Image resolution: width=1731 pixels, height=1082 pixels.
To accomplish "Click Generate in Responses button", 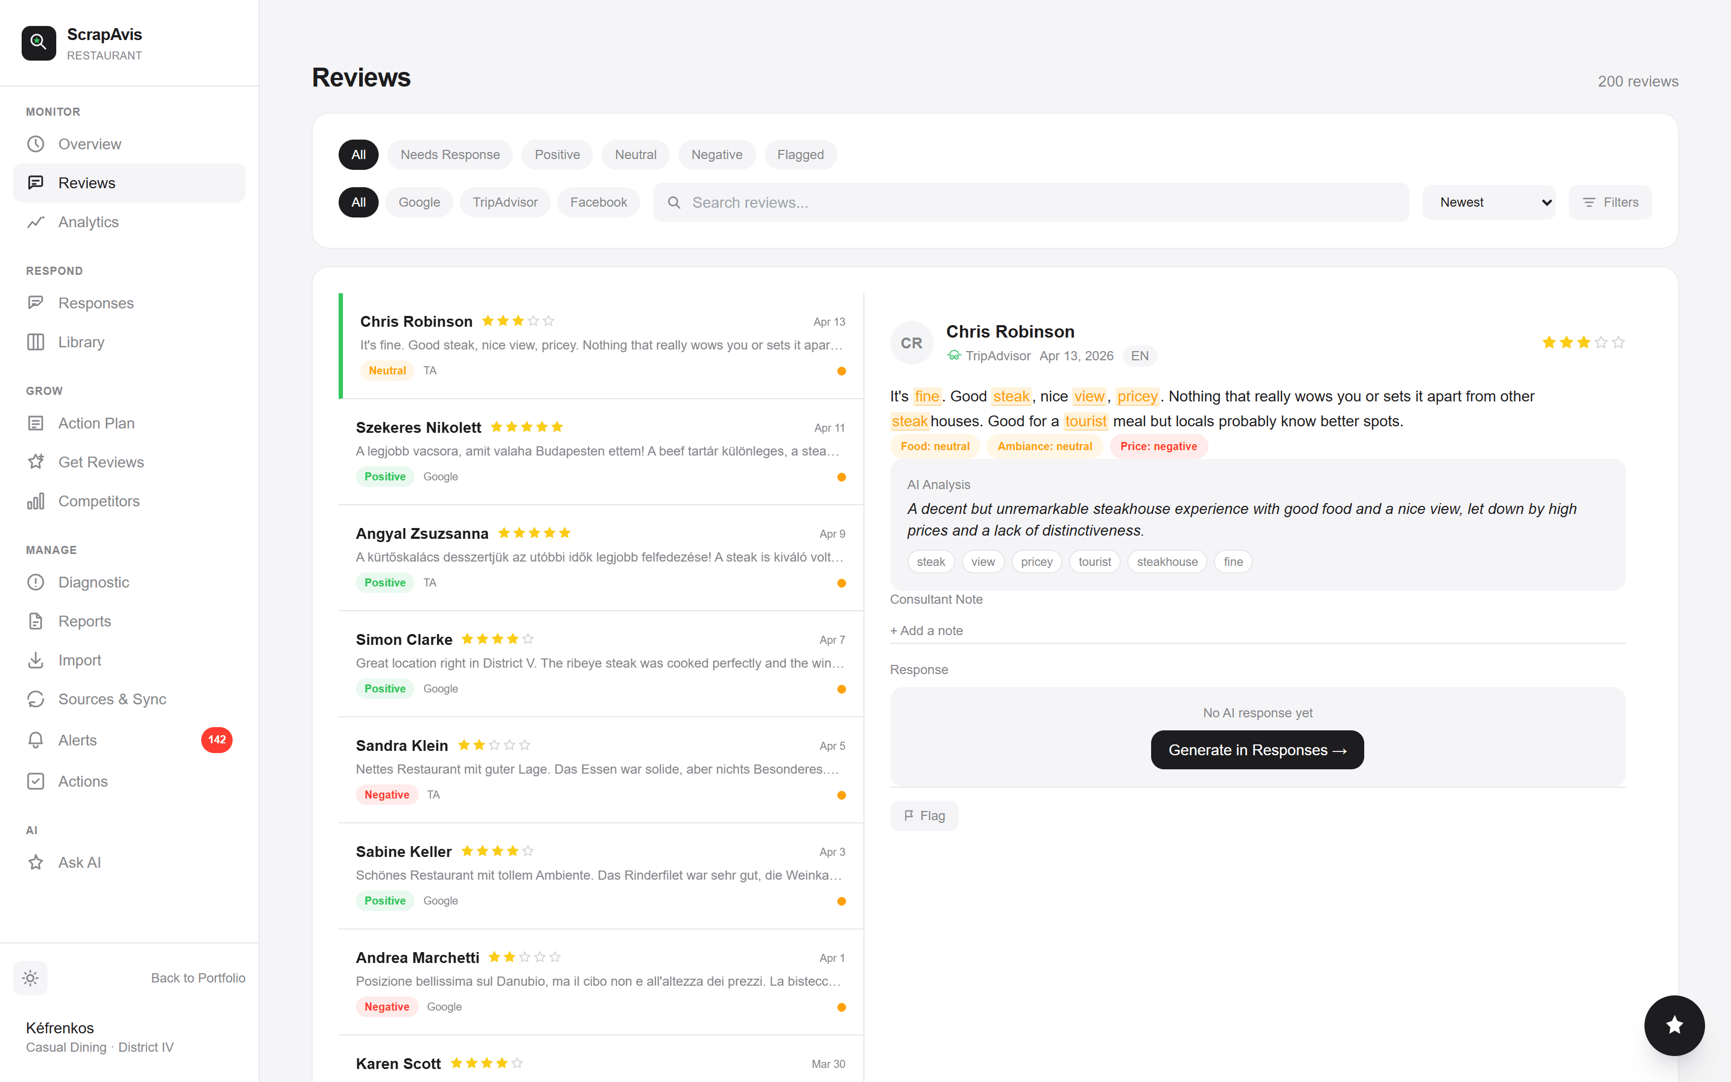I will 1258,750.
